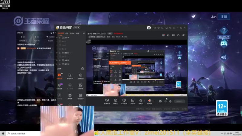
Task: Click the record video icon in bottom bar
Action: pyautogui.click(x=161, y=101)
